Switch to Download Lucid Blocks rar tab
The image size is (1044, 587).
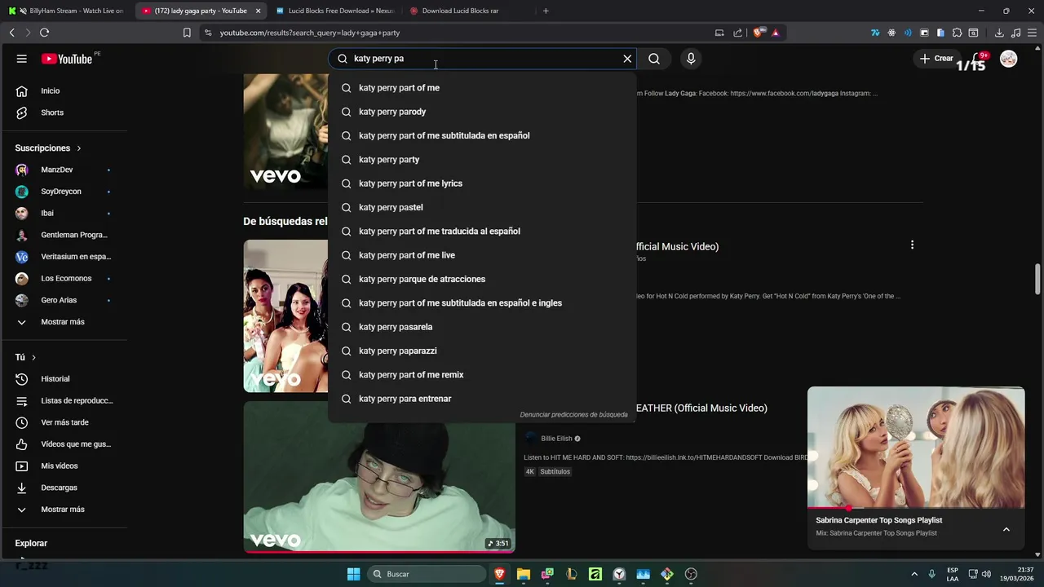(460, 11)
